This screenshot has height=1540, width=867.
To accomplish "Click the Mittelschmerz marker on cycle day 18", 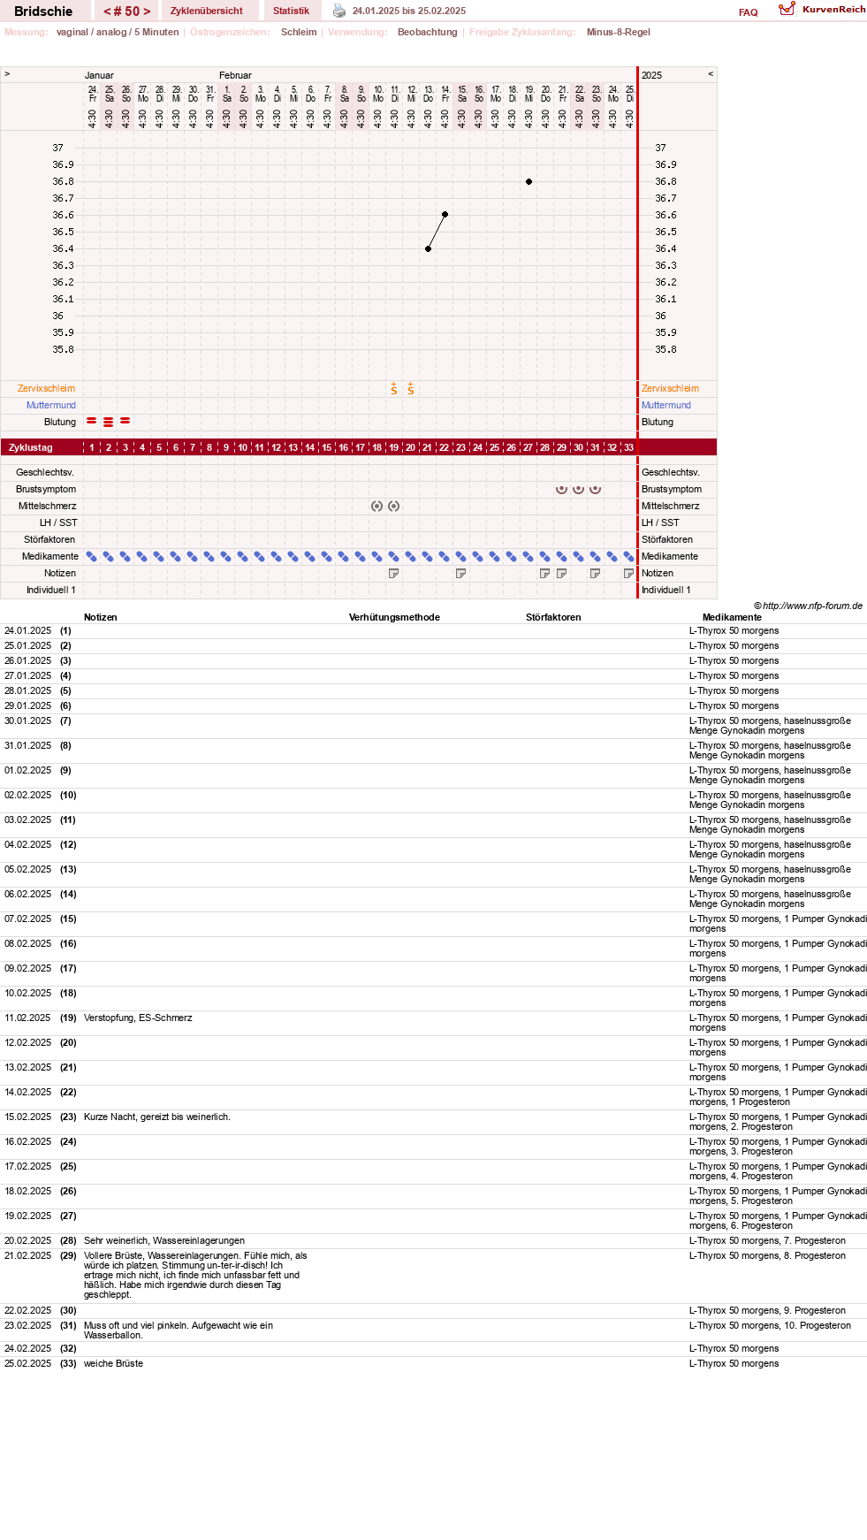I will click(x=377, y=506).
